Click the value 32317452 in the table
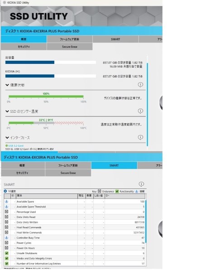The image size is (215, 270). click(x=139, y=232)
